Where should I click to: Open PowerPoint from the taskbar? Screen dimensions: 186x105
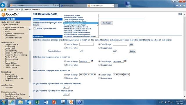click(54, 102)
